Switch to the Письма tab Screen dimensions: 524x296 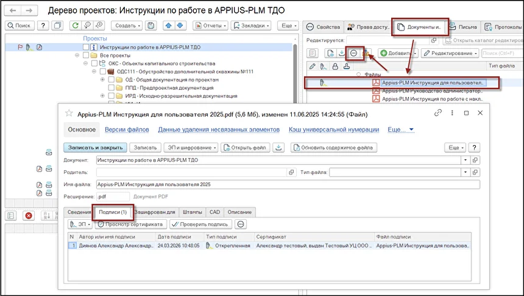(x=463, y=27)
